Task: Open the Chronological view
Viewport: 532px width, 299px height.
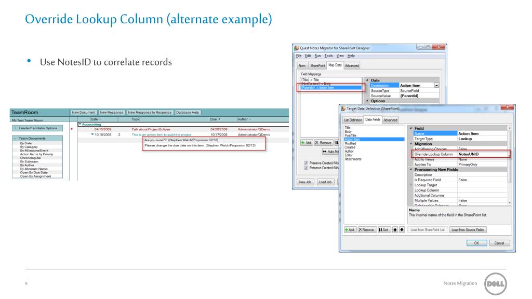Action: point(30,158)
